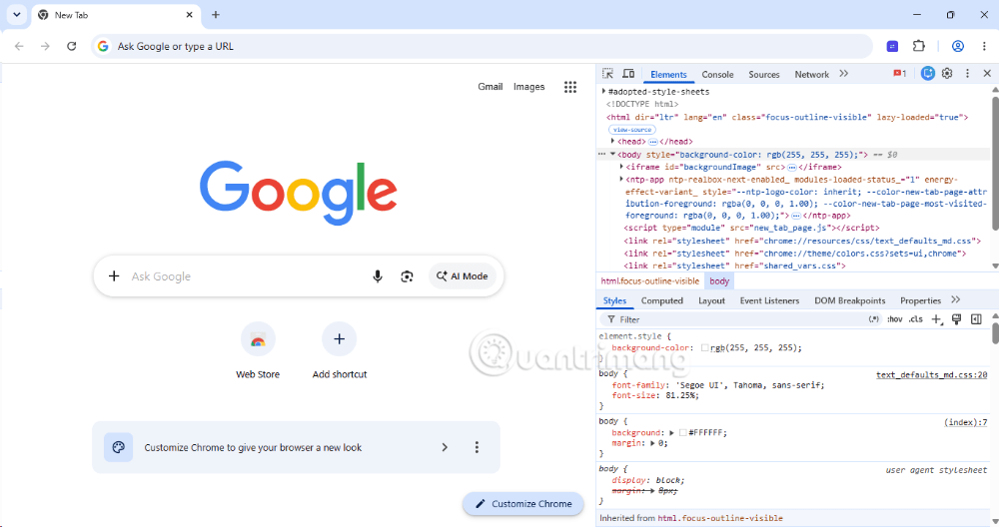The width and height of the screenshot is (999, 527).
Task: Open Google Lens image search icon
Action: point(407,276)
